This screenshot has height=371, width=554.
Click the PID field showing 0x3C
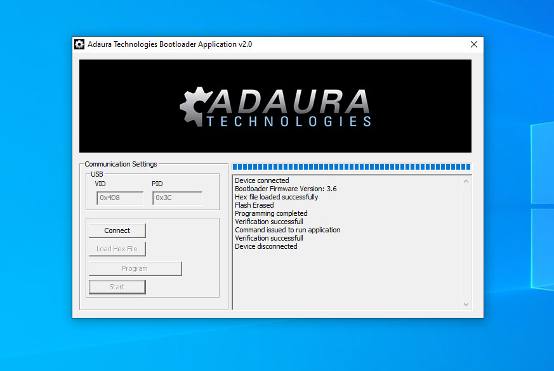[177, 198]
